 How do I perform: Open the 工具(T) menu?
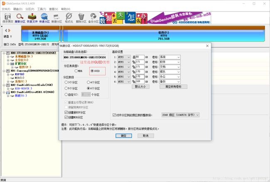(42, 9)
